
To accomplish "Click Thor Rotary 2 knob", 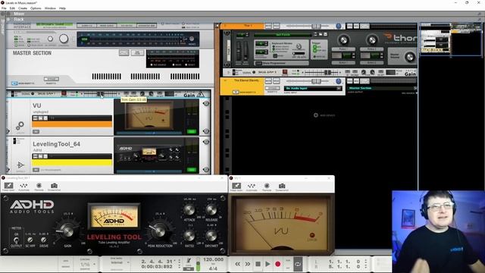I will pos(372,39).
